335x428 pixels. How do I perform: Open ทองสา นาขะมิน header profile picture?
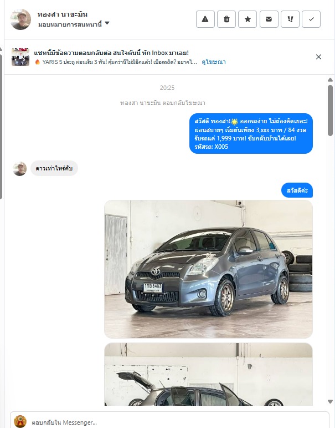pos(20,19)
